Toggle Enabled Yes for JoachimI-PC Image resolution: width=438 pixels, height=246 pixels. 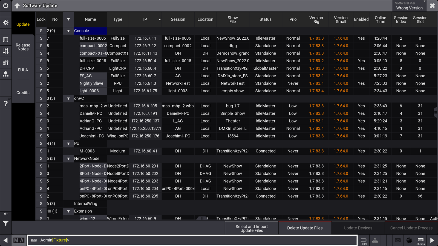coord(361,136)
